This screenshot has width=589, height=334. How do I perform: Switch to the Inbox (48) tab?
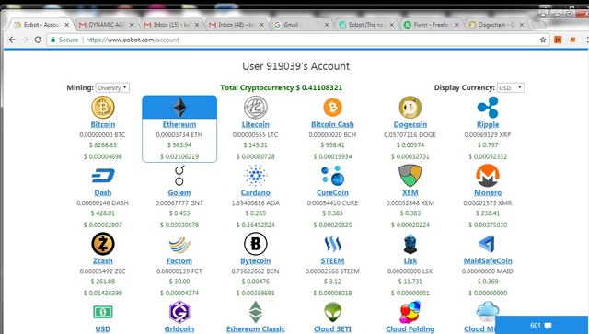coord(237,25)
